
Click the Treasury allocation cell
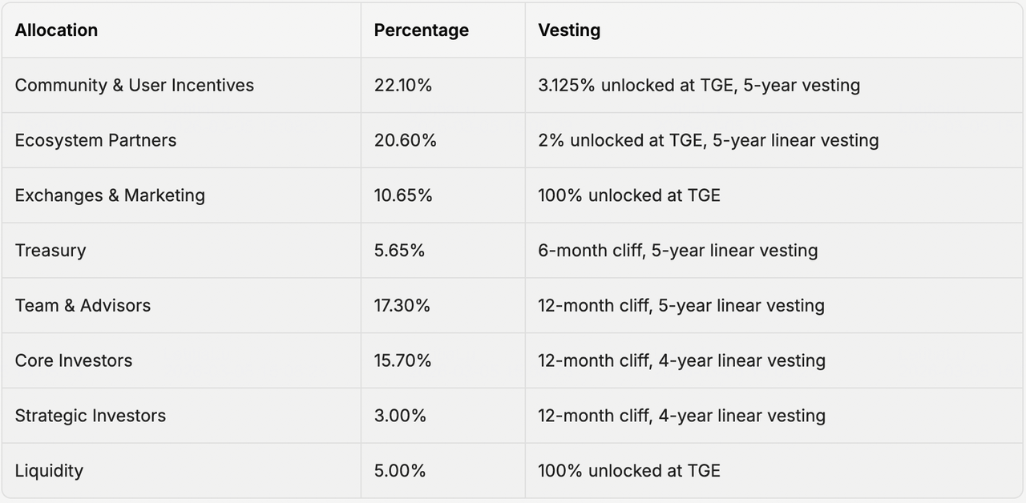coord(50,250)
